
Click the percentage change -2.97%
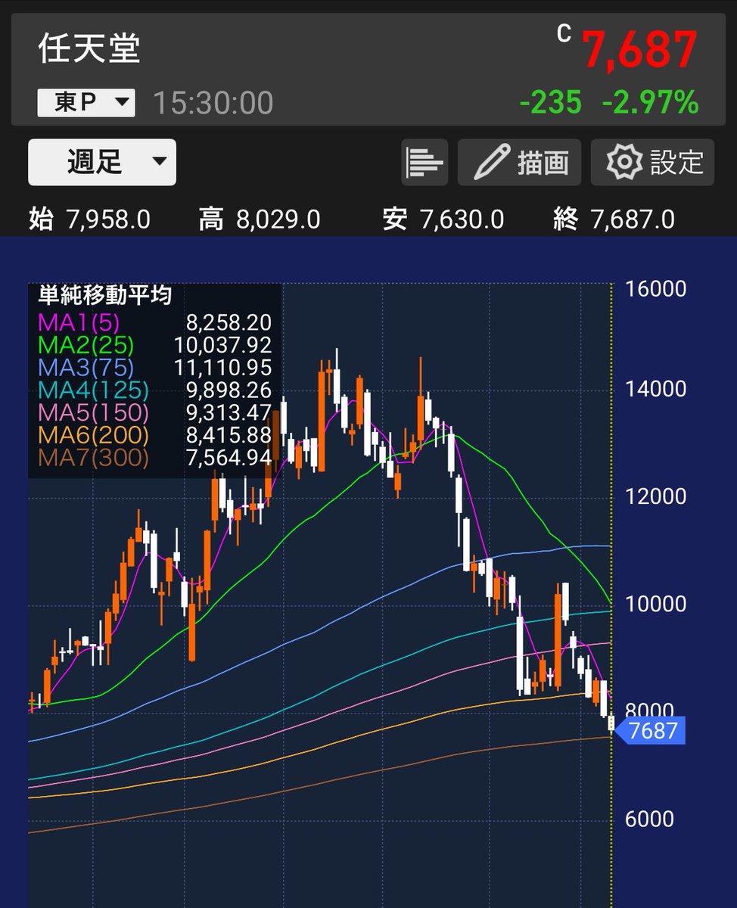(x=650, y=102)
